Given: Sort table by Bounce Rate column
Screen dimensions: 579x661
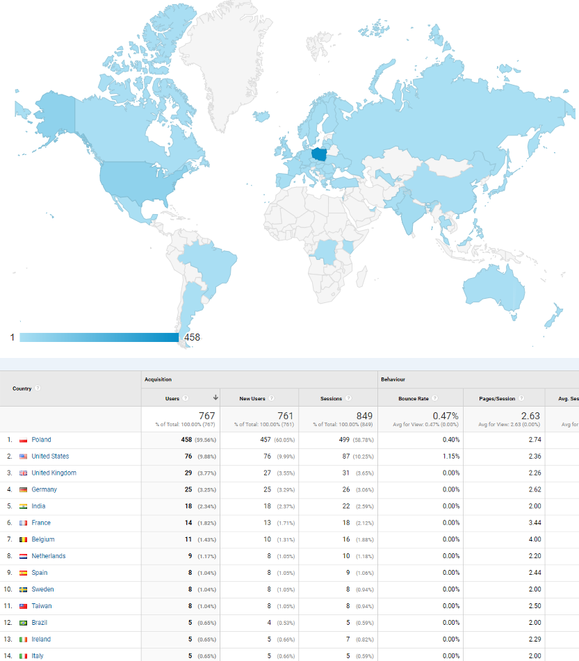Looking at the screenshot, I should [x=413, y=399].
